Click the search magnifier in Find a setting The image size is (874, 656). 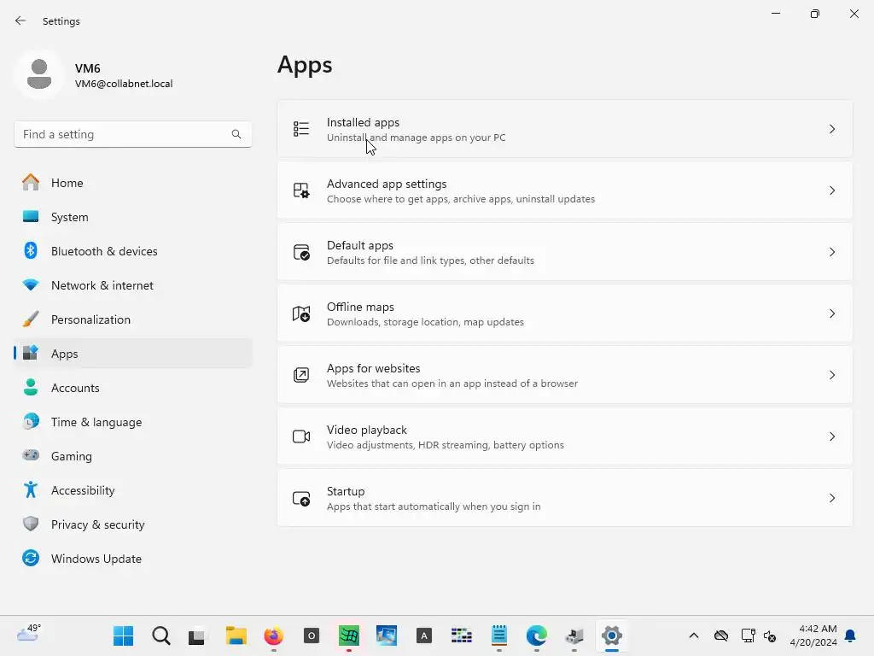click(236, 134)
